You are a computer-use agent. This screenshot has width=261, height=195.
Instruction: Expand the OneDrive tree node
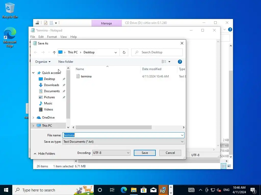click(33, 118)
